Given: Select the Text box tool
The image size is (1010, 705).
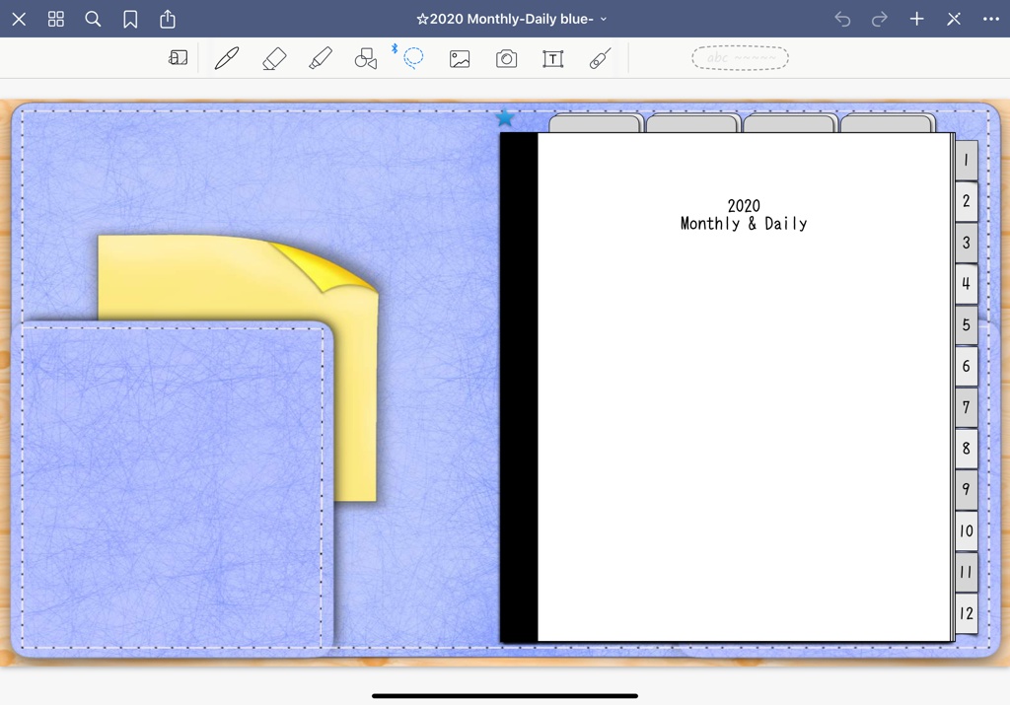Looking at the screenshot, I should point(552,59).
